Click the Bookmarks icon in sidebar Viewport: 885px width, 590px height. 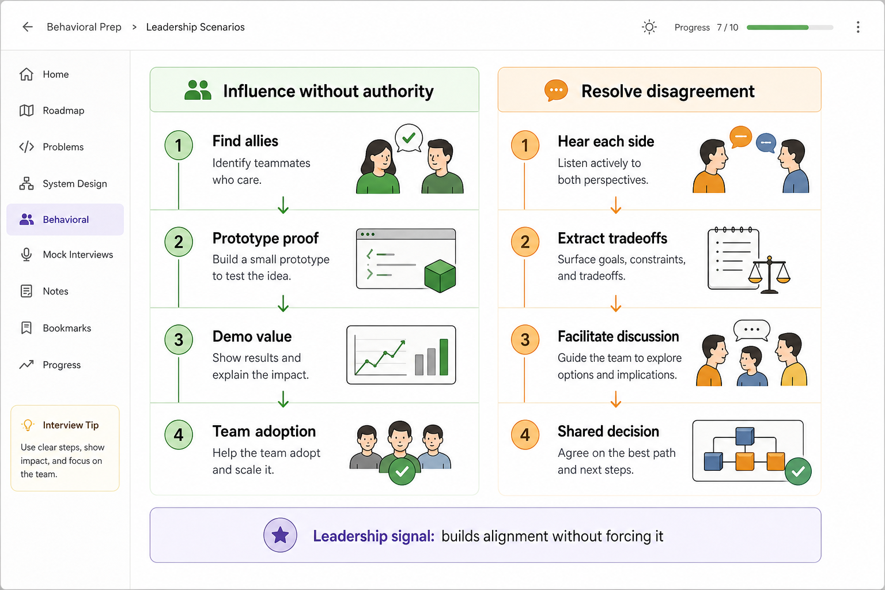(27, 328)
